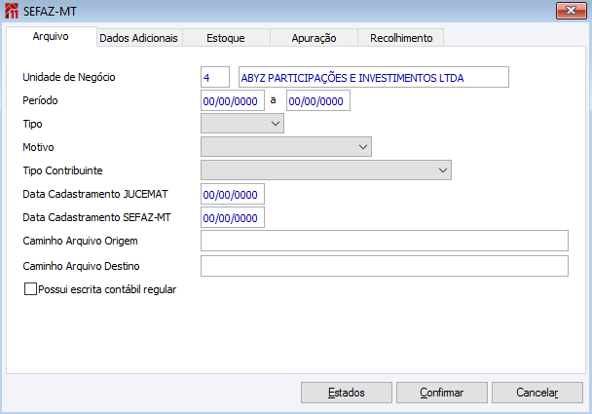Click the Período end date field
This screenshot has height=414, width=592.
(318, 100)
